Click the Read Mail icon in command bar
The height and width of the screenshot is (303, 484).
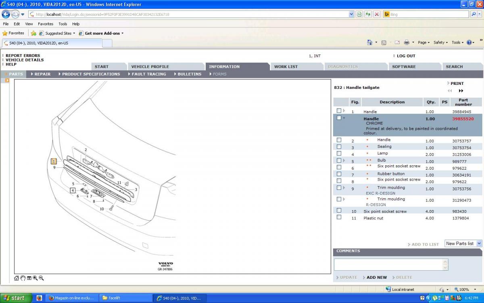[x=397, y=42]
